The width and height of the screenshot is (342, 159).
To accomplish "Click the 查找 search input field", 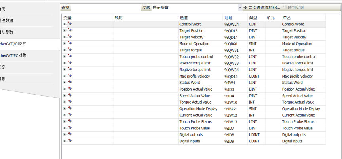I will [x=106, y=8].
